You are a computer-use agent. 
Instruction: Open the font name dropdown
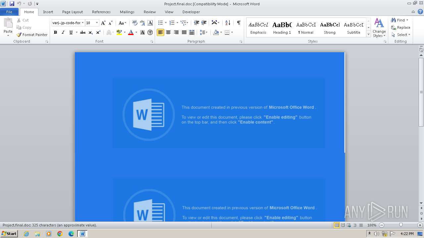click(x=83, y=23)
